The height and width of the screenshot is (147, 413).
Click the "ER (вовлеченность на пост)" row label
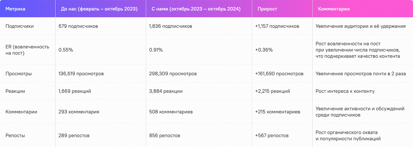(x=27, y=50)
